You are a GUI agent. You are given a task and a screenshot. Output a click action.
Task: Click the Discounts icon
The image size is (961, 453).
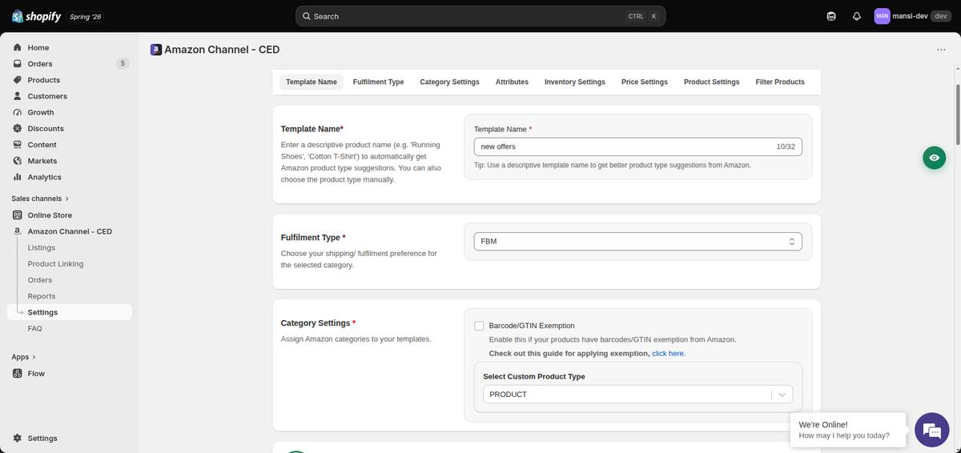pos(18,128)
